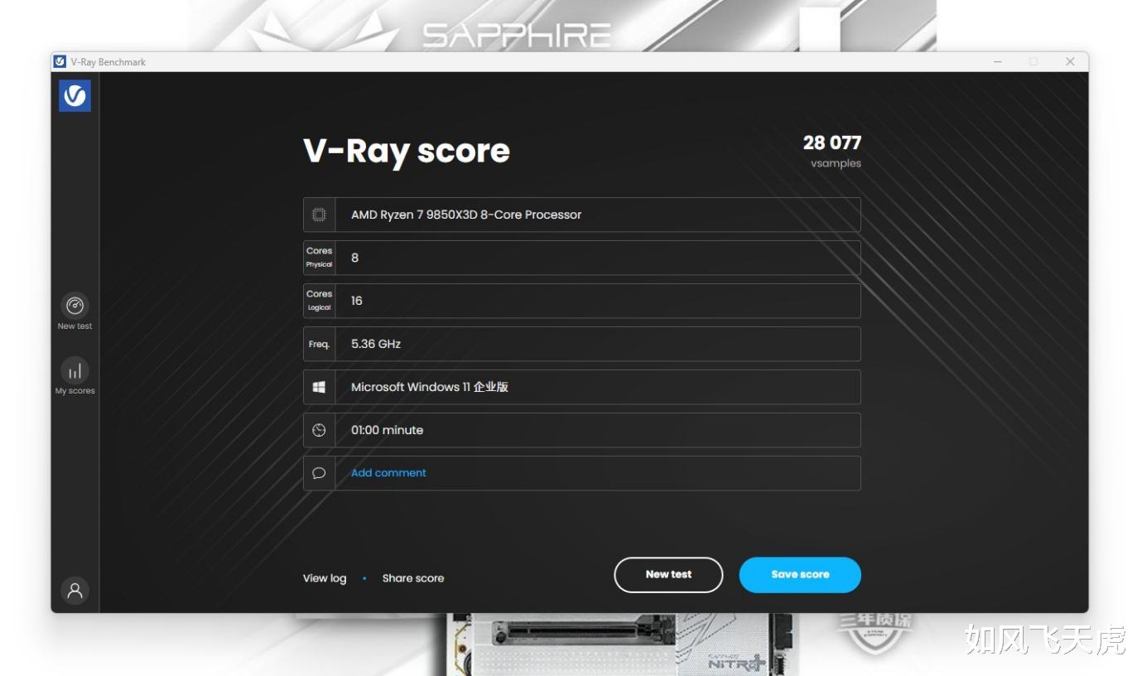
Task: Click the Windows logo icon in OS row
Action: 319,387
